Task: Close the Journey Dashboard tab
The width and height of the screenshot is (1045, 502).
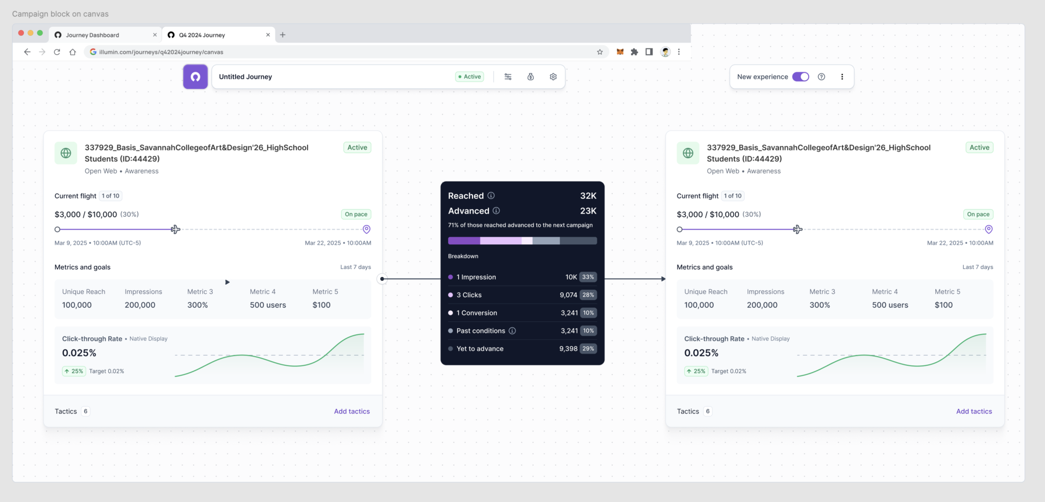Action: (x=155, y=35)
